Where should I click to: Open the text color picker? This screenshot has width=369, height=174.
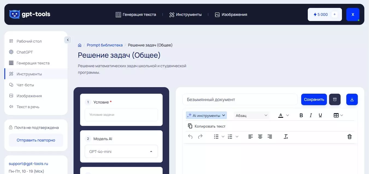click(283, 115)
